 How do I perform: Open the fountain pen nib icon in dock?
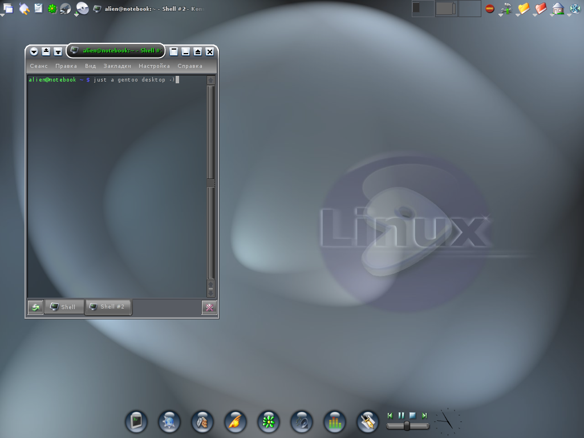pos(368,422)
